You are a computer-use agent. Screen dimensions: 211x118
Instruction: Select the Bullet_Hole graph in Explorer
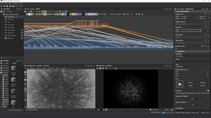pos(11,33)
